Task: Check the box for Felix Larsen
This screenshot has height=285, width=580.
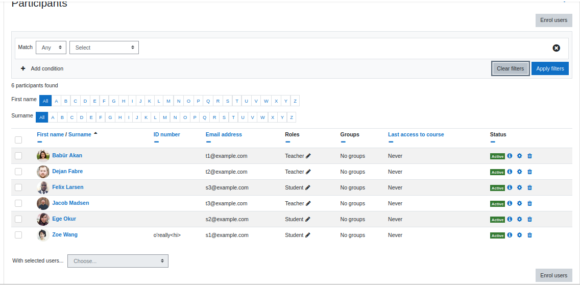Action: pyautogui.click(x=18, y=187)
